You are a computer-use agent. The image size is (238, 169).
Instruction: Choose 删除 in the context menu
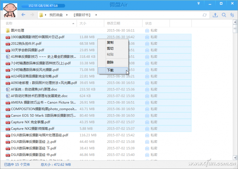tap(113, 62)
